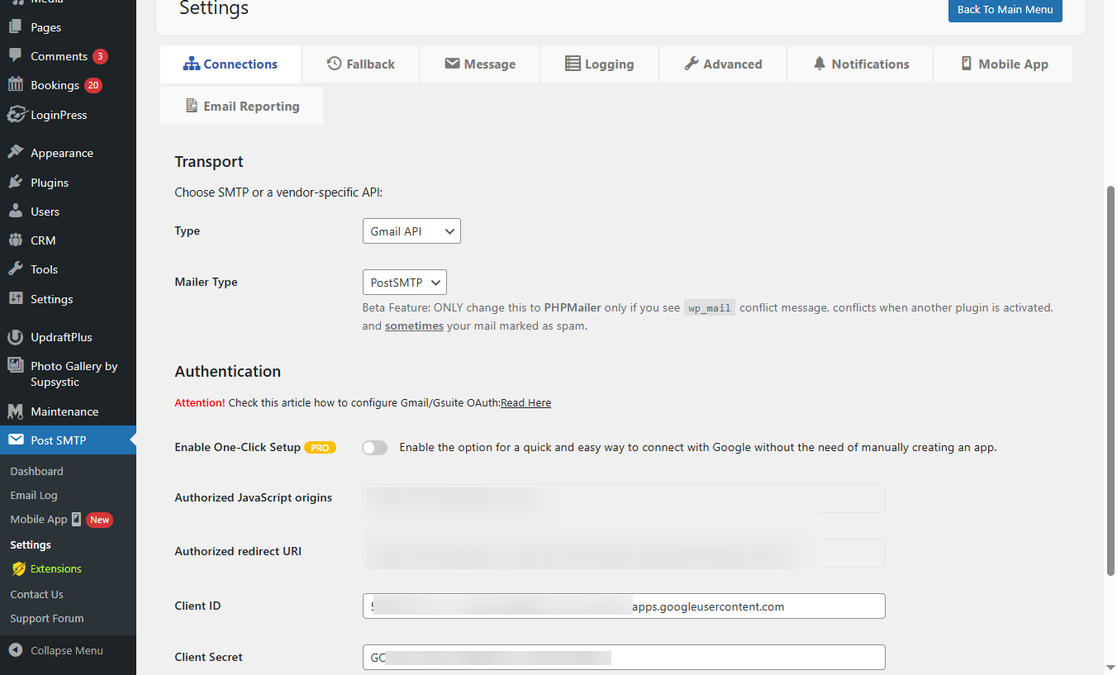The height and width of the screenshot is (675, 1117).
Task: Click the Message envelope icon on tab
Action: 452,64
